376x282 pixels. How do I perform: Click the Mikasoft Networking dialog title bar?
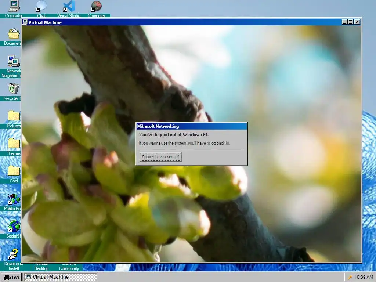[192, 126]
